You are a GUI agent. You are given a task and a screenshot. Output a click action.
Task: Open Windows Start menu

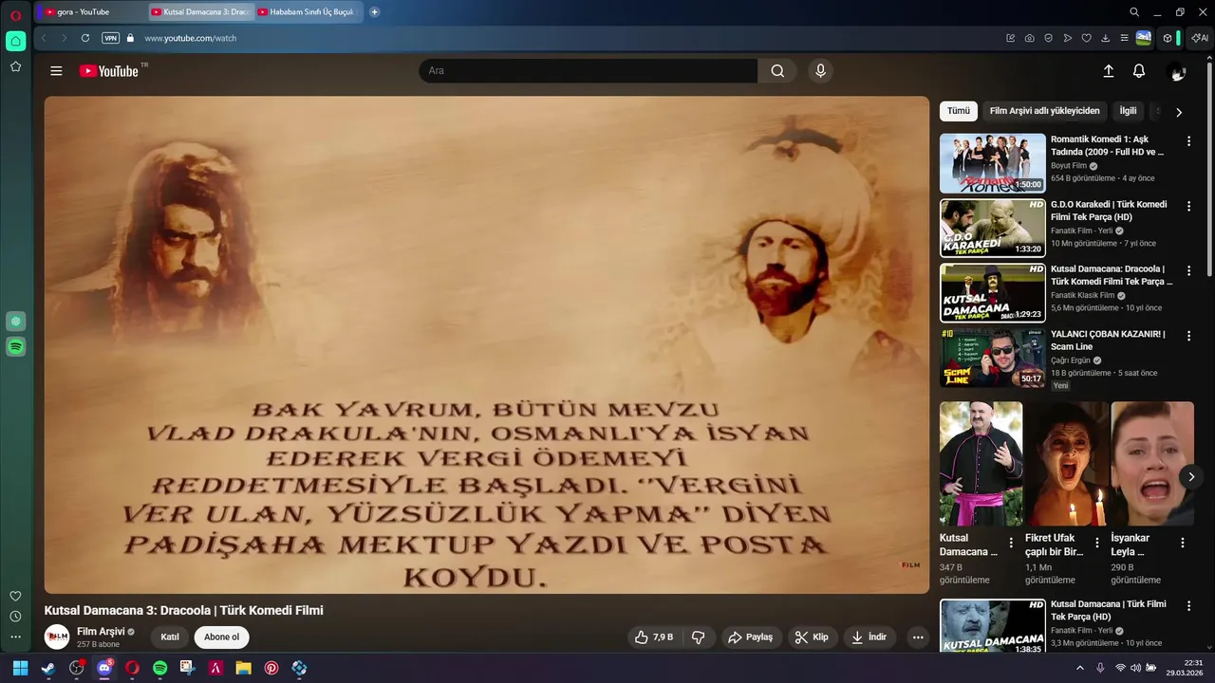(x=20, y=668)
